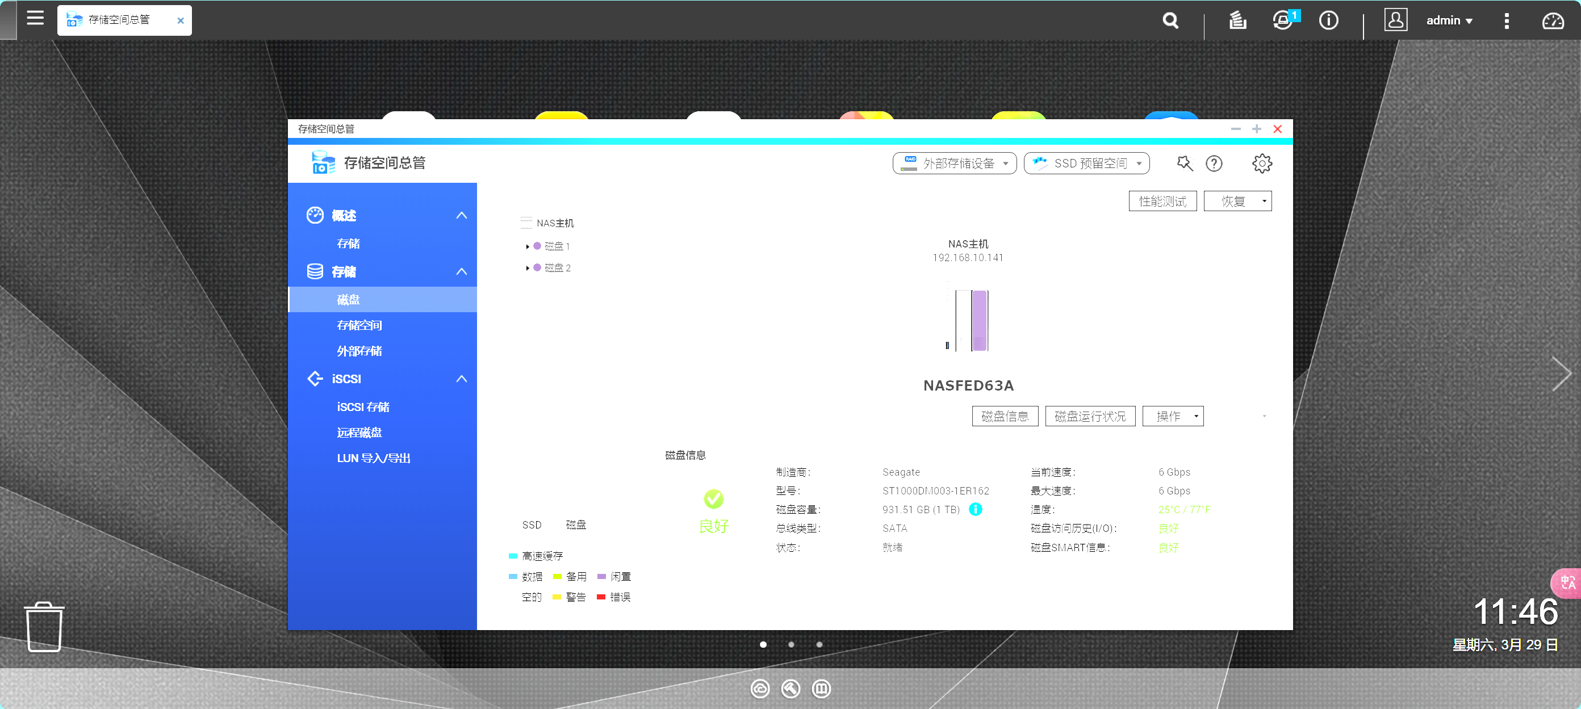The height and width of the screenshot is (709, 1581).
Task: Click the iSCSI section icon in the sidebar
Action: (x=315, y=379)
